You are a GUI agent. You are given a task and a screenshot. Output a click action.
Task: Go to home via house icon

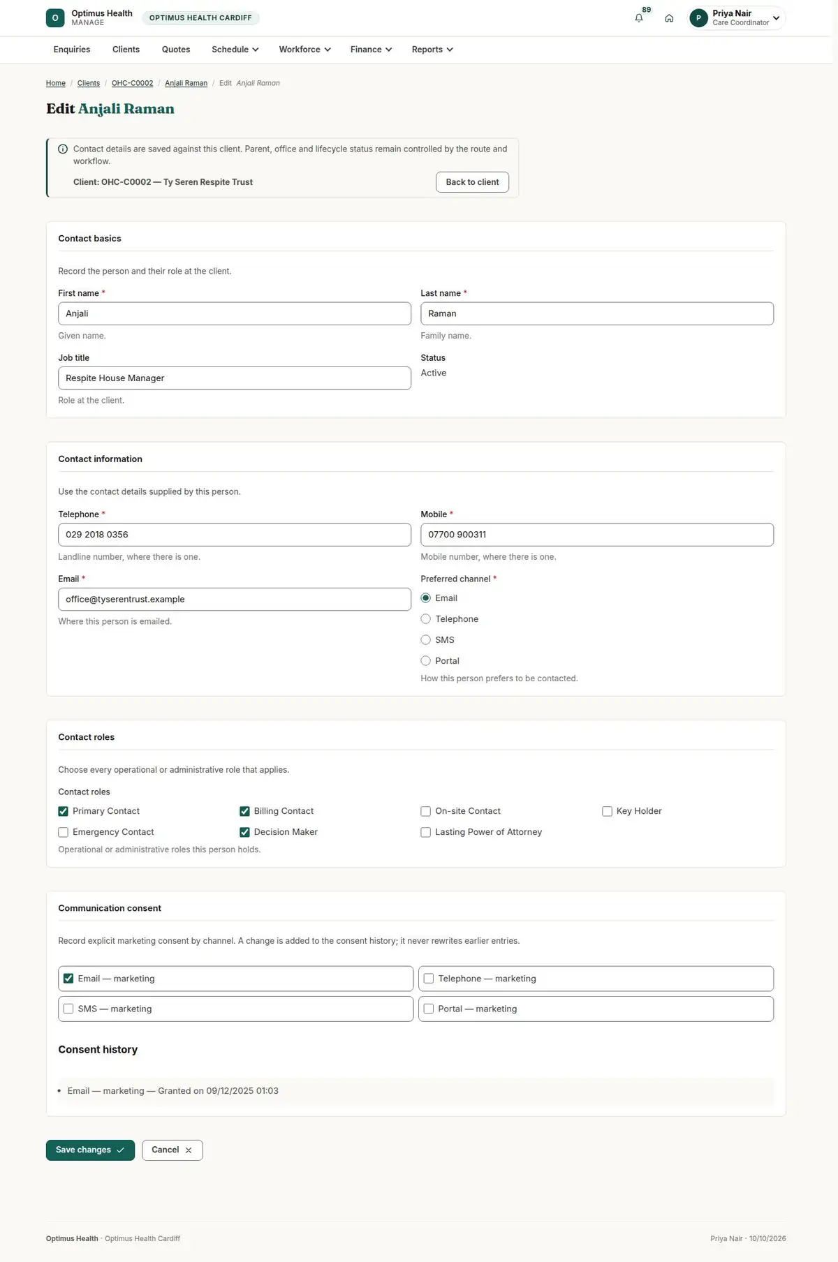[x=669, y=18]
